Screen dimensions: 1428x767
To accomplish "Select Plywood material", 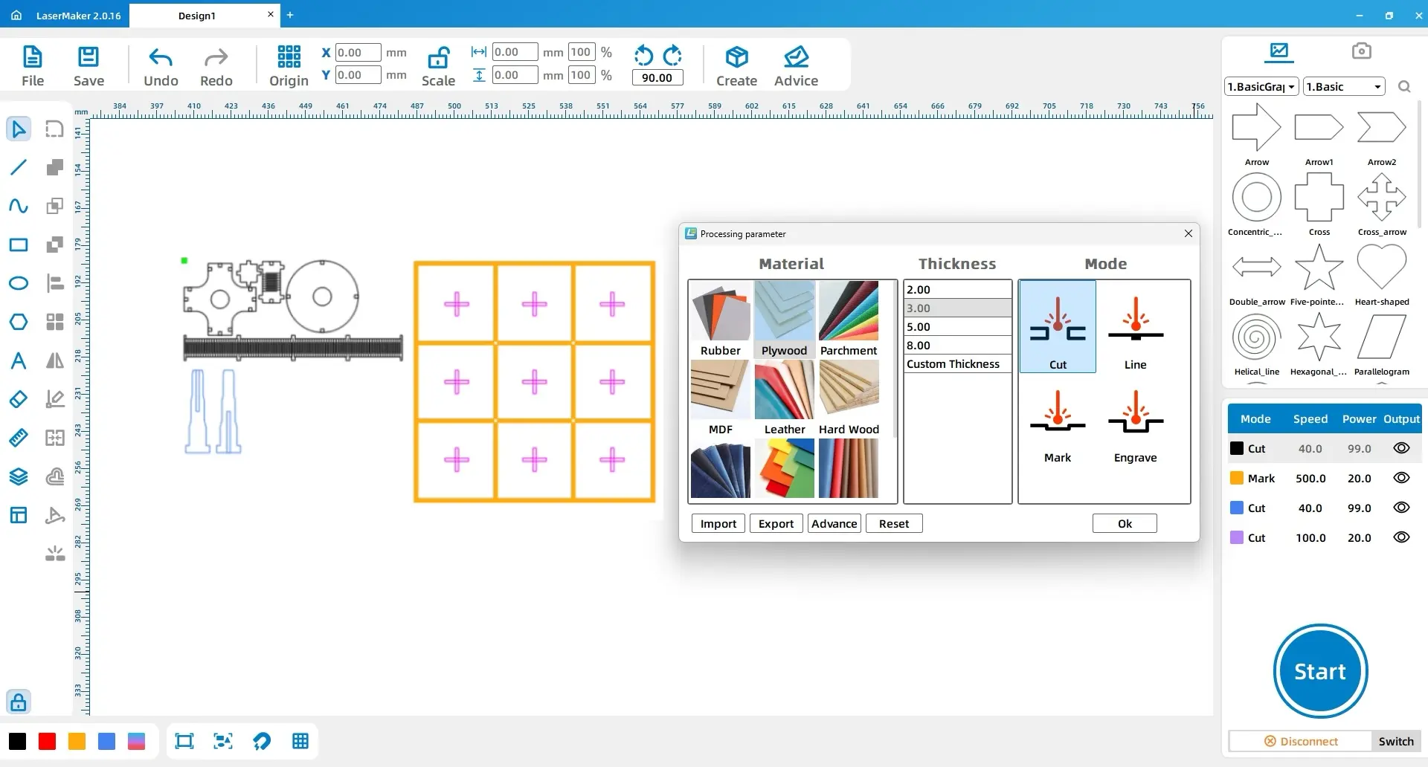I will click(x=784, y=320).
